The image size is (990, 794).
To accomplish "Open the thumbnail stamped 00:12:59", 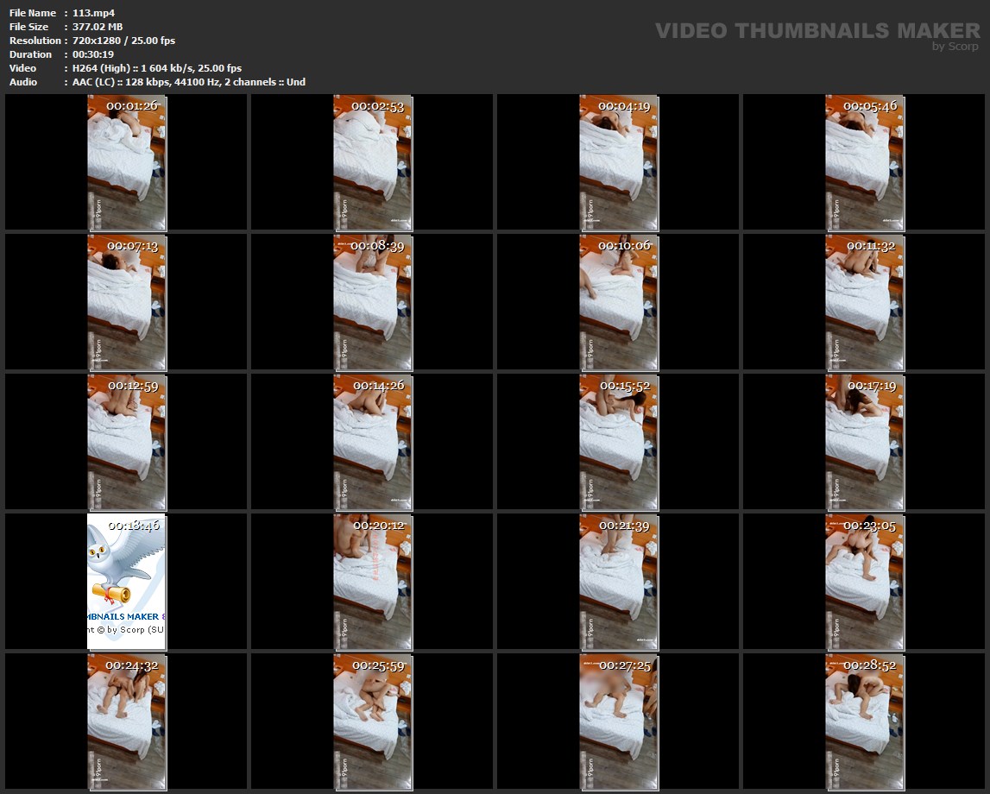I will tap(127, 441).
